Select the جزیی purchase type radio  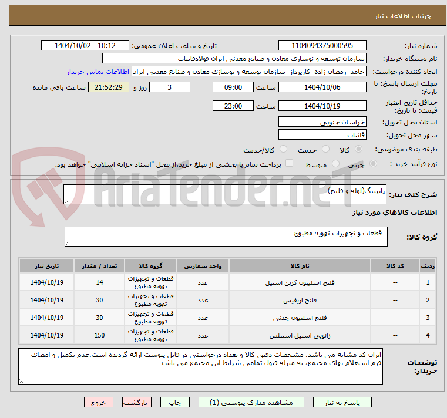pos(373,164)
